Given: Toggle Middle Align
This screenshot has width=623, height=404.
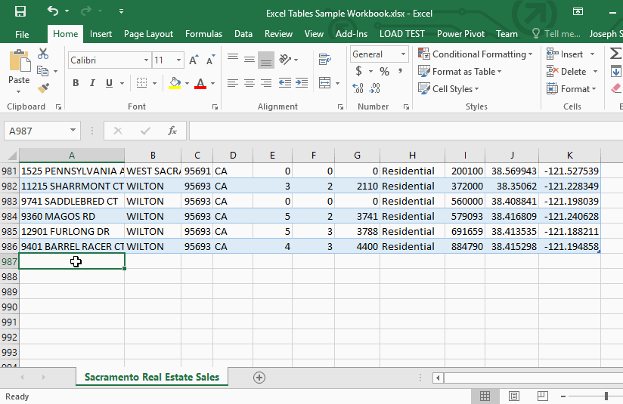Looking at the screenshot, I should 250,60.
